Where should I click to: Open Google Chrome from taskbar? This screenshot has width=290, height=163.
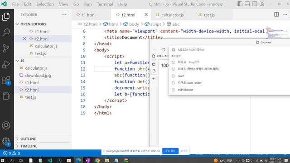(x=97, y=160)
